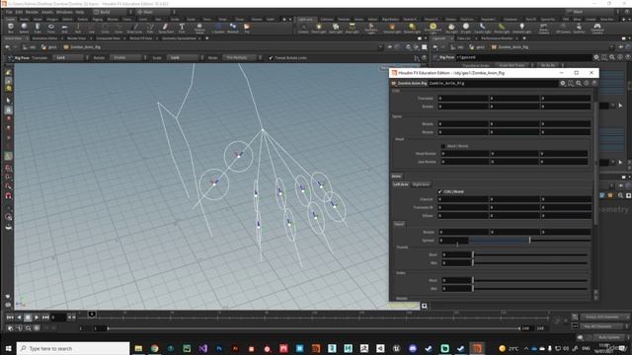632x355 pixels.
Task: Select the handles tool in viewport left toolbar
Action: coord(8,156)
